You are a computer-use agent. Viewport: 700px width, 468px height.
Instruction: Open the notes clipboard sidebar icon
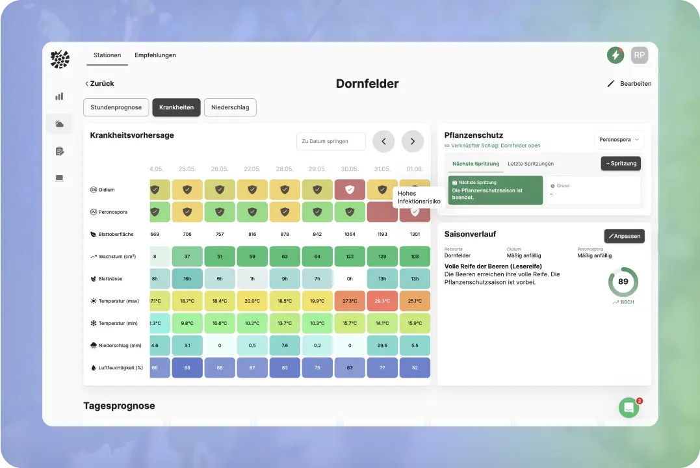(x=59, y=151)
